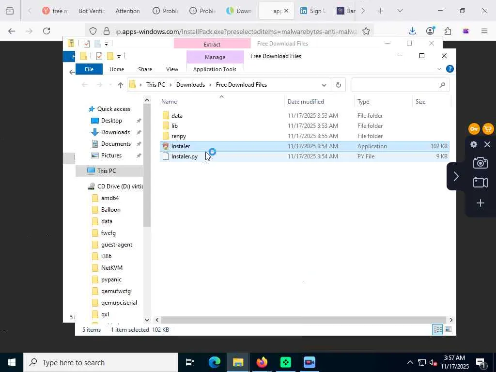
Task: Open the Instaler application file
Action: pos(180,146)
